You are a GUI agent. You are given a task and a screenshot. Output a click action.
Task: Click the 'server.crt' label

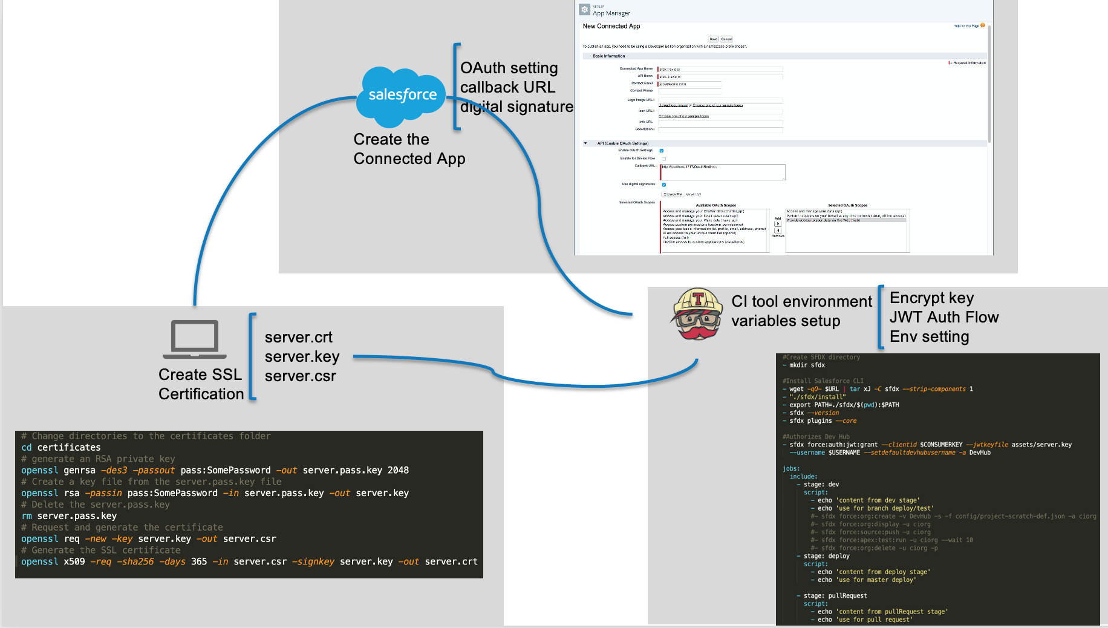[x=299, y=337]
